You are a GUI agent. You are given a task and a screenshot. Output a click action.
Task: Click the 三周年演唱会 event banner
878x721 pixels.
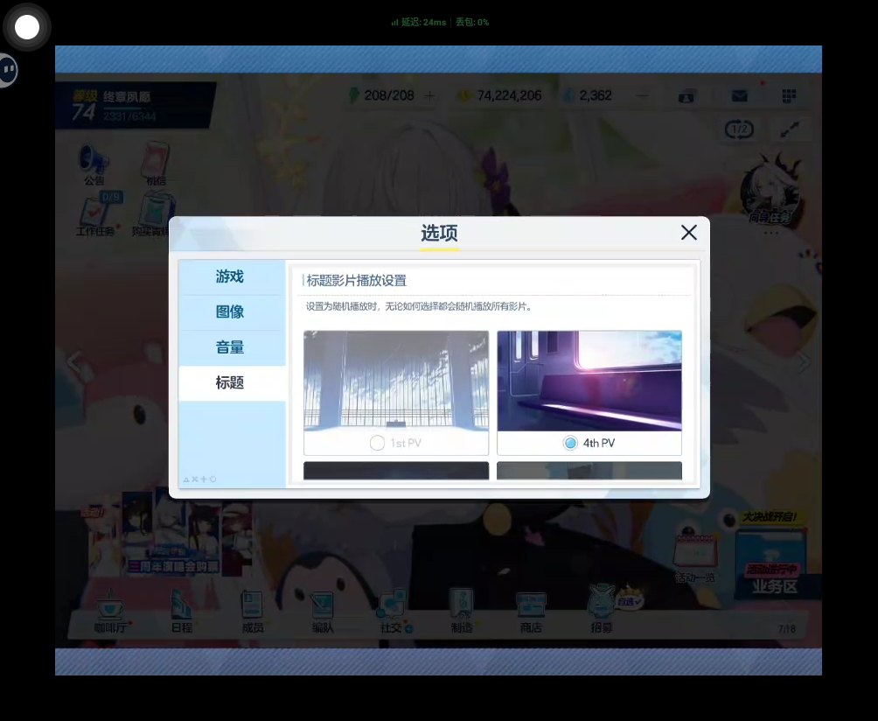tap(171, 535)
